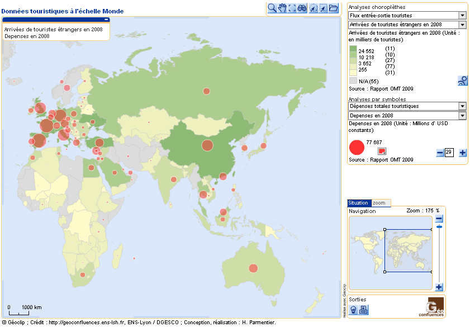This screenshot has width=470, height=327.
Task: Click the print icon under Sorties
Action: [x=363, y=310]
